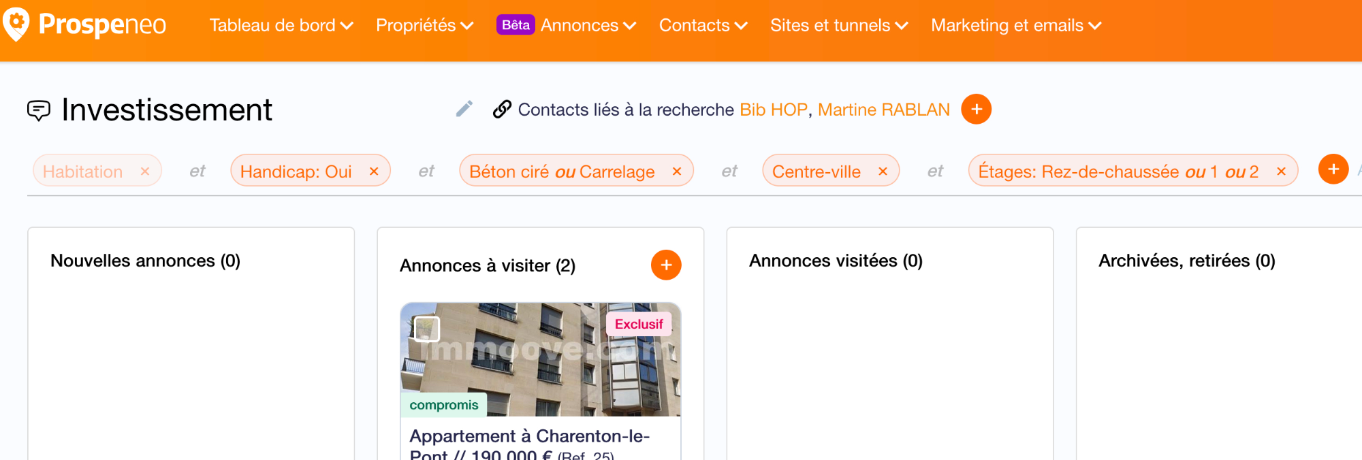This screenshot has height=460, width=1362.
Task: Open the Propriétés menu
Action: click(424, 25)
